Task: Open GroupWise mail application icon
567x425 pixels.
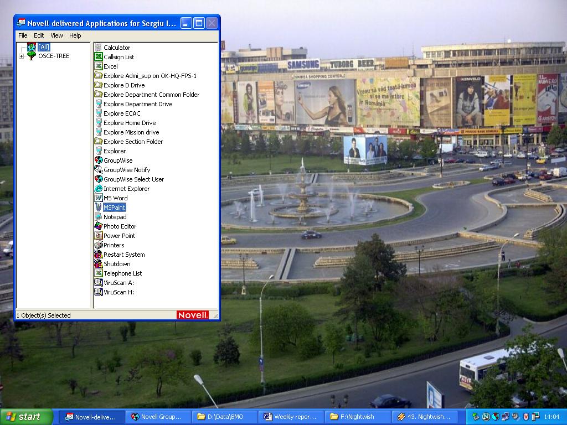Action: [x=99, y=160]
